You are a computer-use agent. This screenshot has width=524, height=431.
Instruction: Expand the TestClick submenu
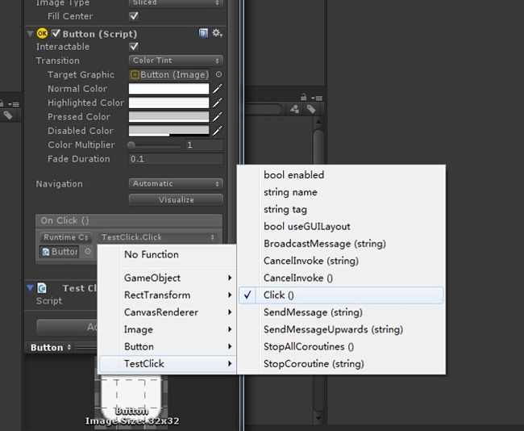(168, 364)
